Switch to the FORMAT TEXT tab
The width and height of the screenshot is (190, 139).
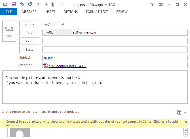tap(97, 12)
